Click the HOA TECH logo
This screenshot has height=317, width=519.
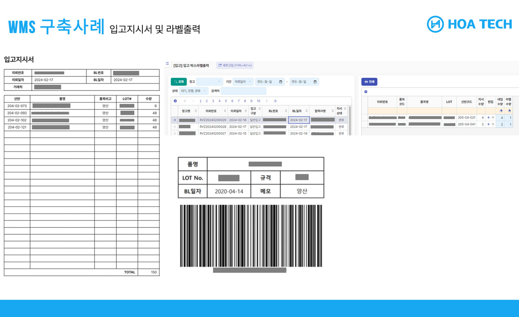pos(469,24)
